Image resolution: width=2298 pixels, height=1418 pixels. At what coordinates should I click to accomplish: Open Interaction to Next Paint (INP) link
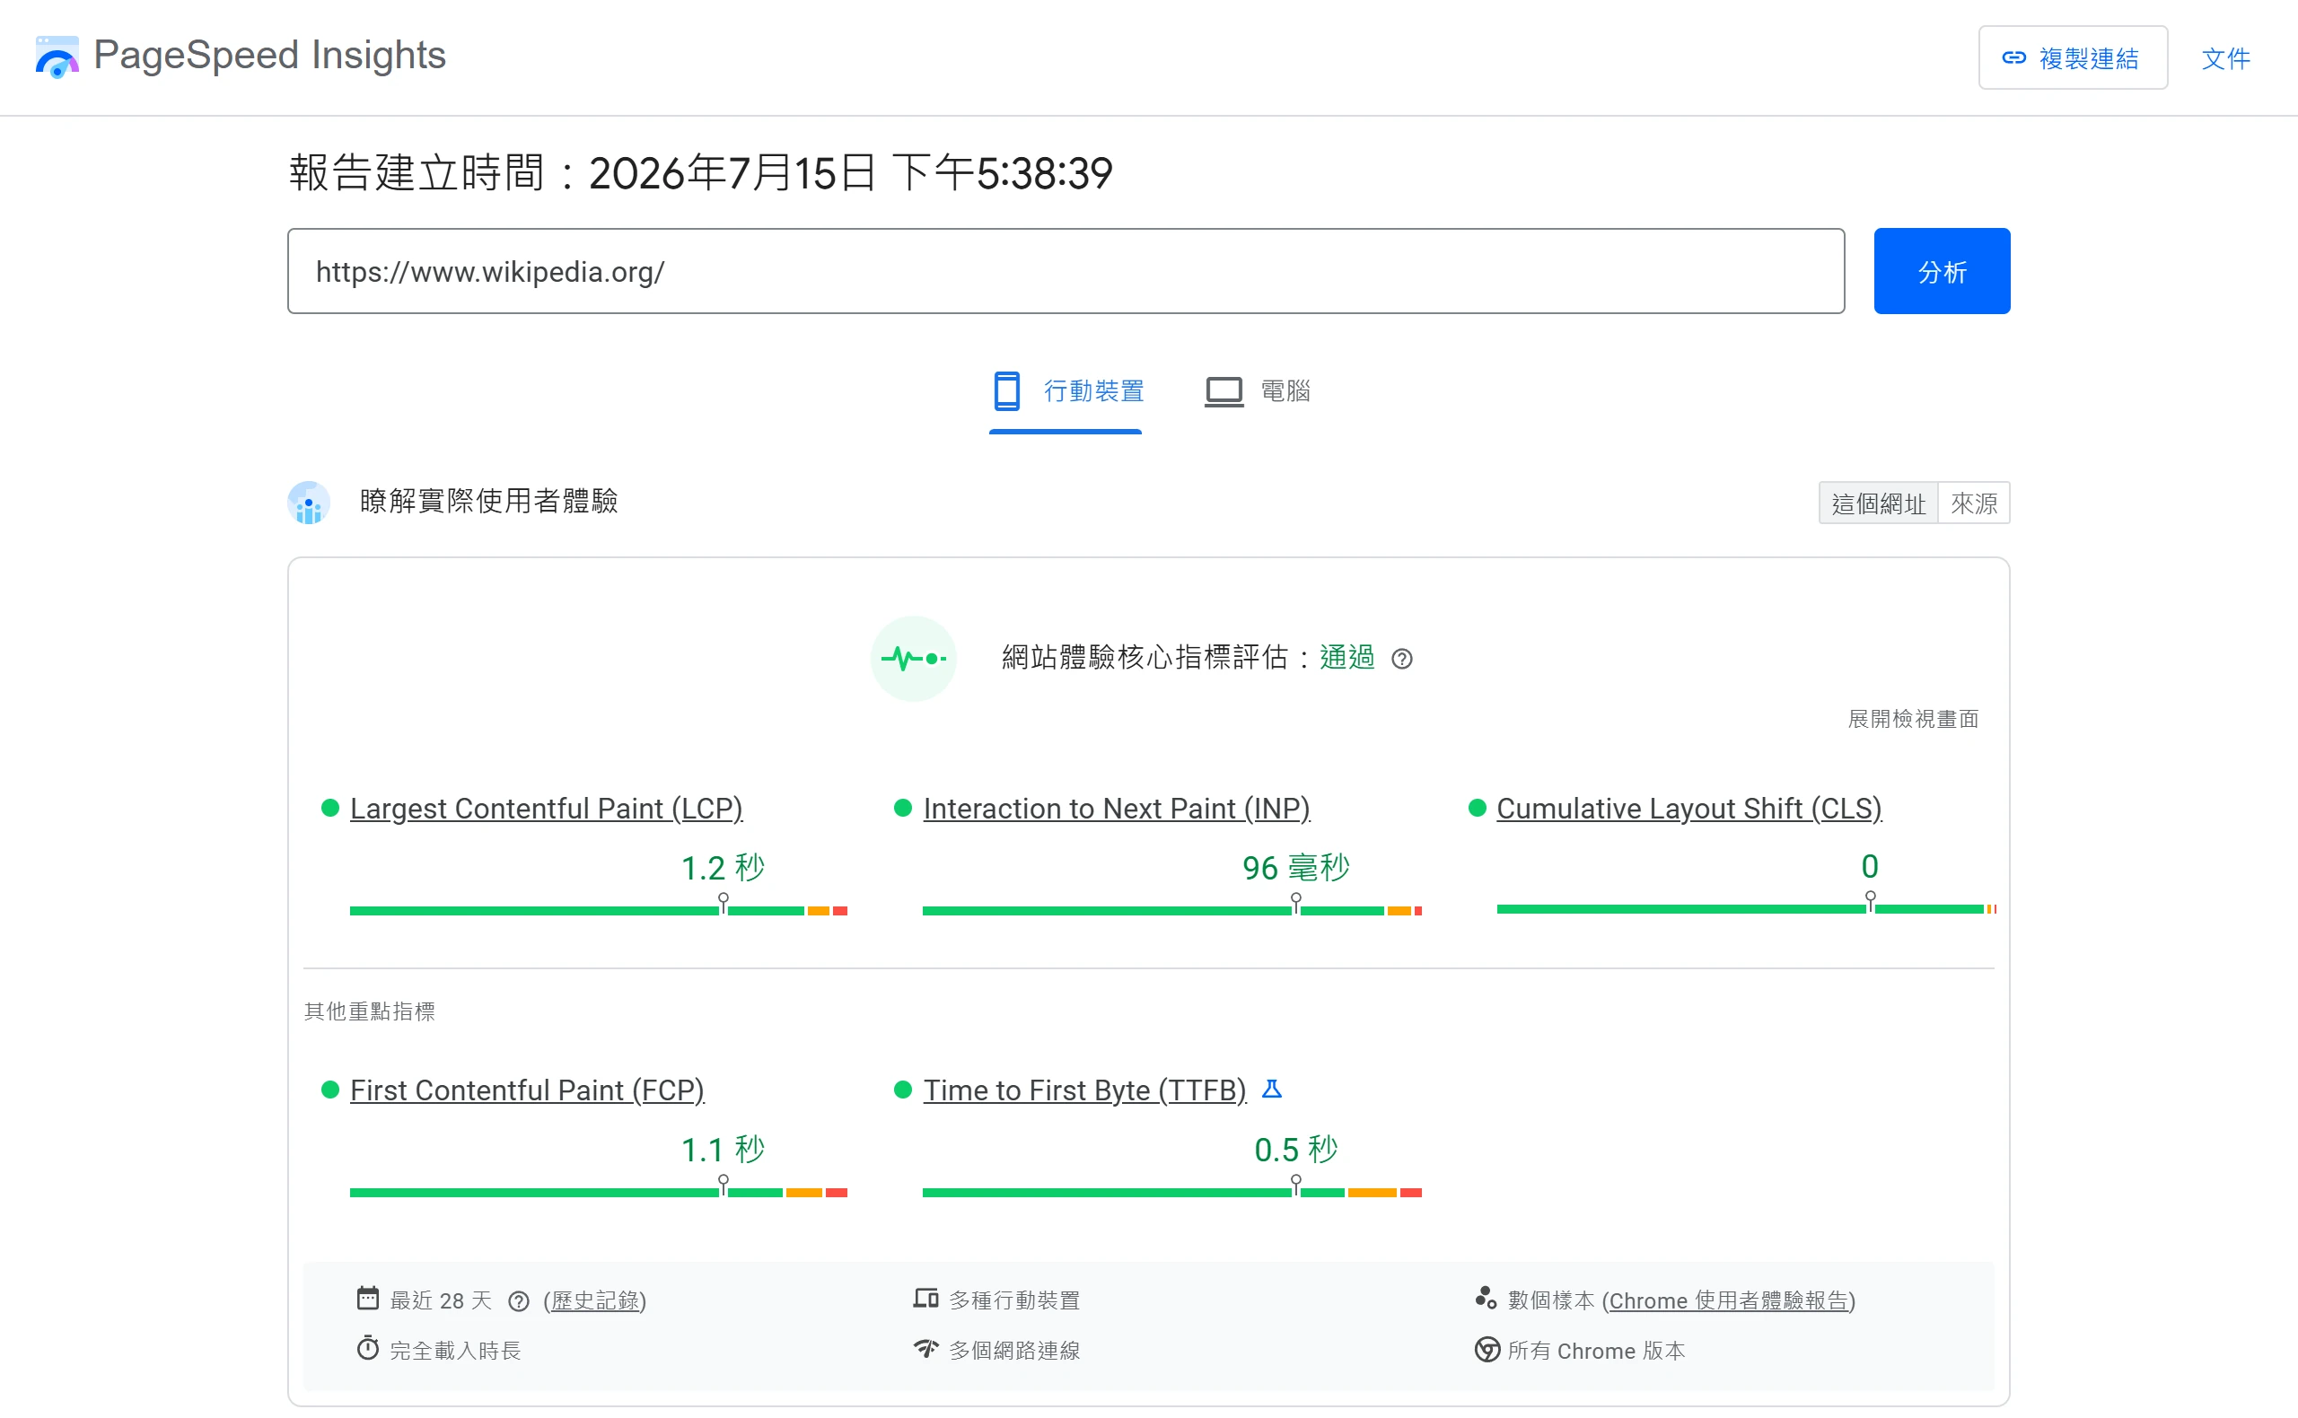[1116, 809]
